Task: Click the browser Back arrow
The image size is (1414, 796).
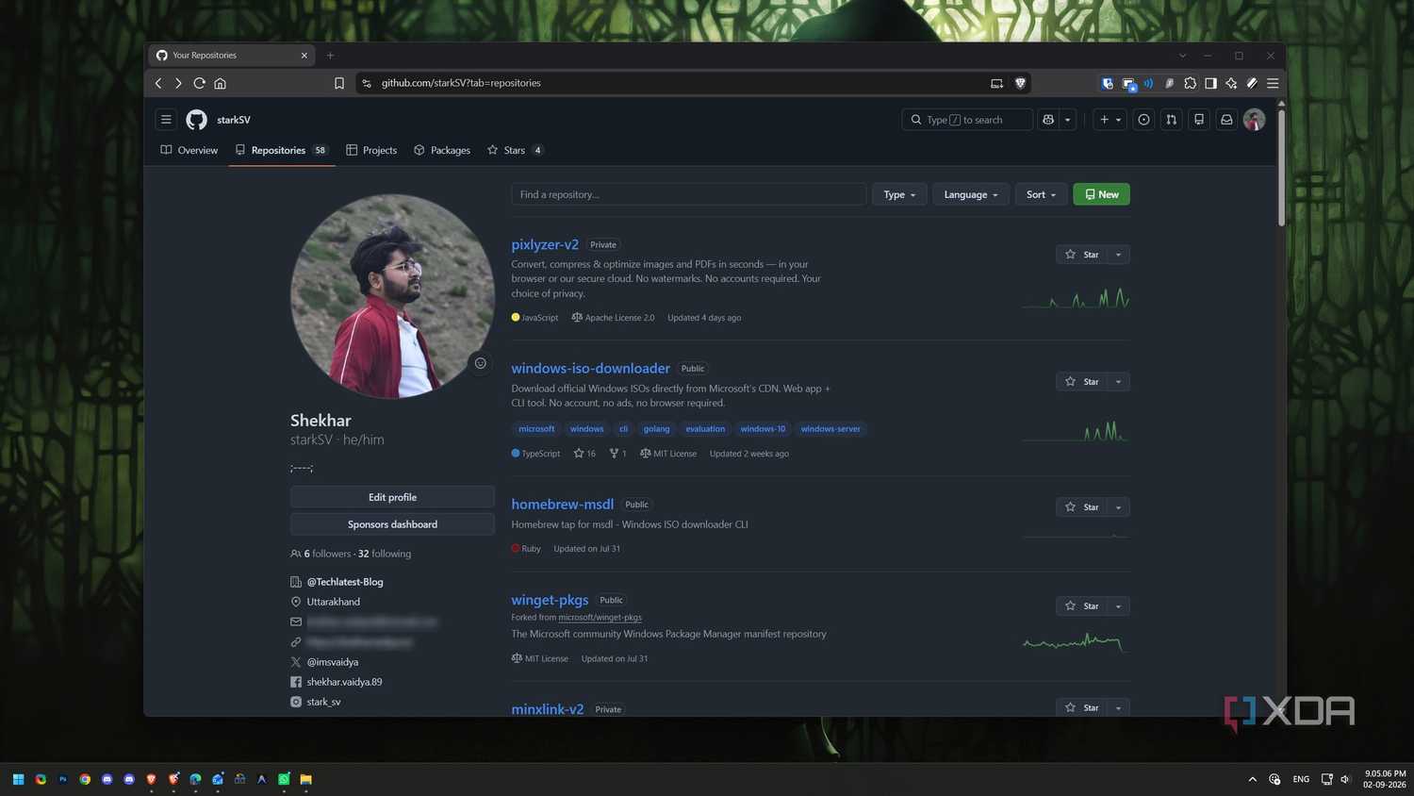Action: click(158, 83)
